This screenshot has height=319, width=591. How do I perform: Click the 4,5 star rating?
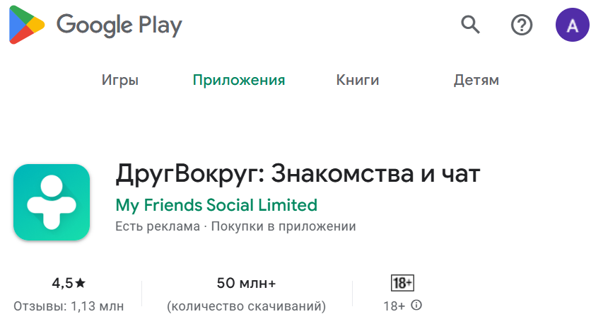[69, 283]
